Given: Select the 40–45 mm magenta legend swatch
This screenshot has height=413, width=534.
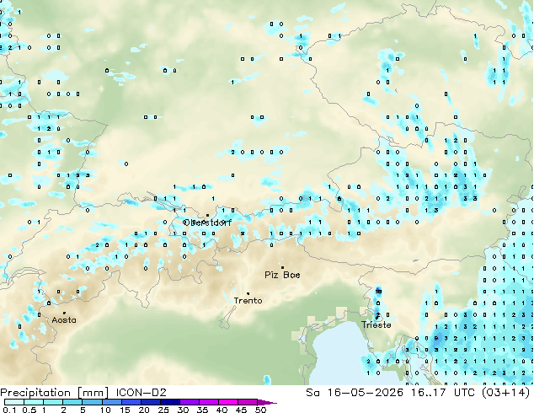Looking at the screenshot, I should (228, 402).
